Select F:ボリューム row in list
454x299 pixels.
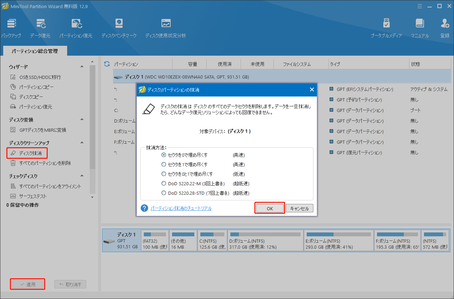124,142
